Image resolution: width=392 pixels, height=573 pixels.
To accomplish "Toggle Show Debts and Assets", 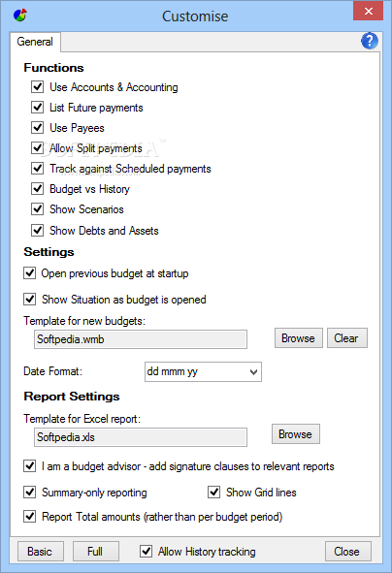I will (37, 230).
